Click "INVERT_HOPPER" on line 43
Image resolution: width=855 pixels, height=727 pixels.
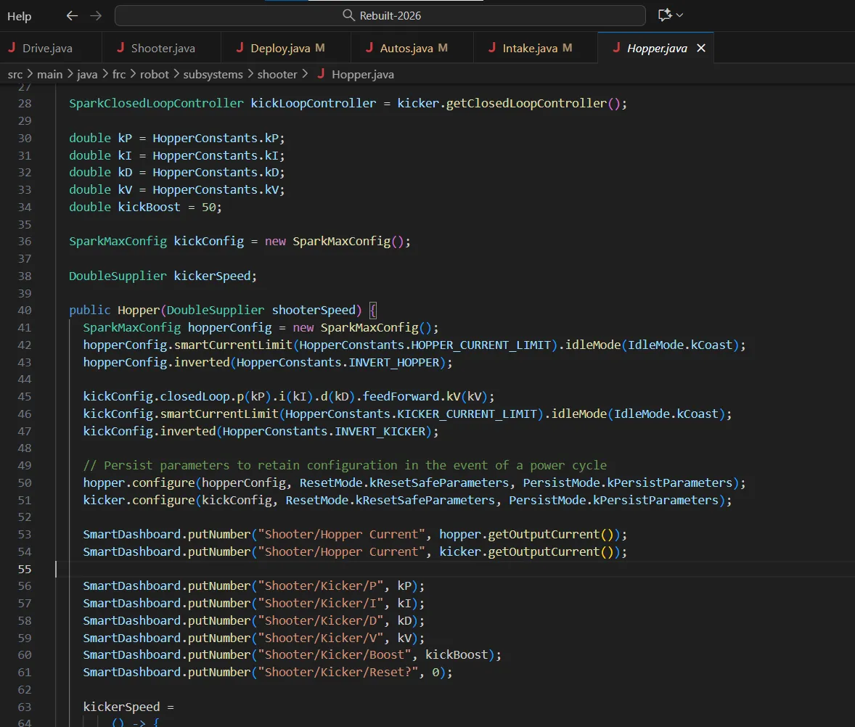(x=394, y=362)
